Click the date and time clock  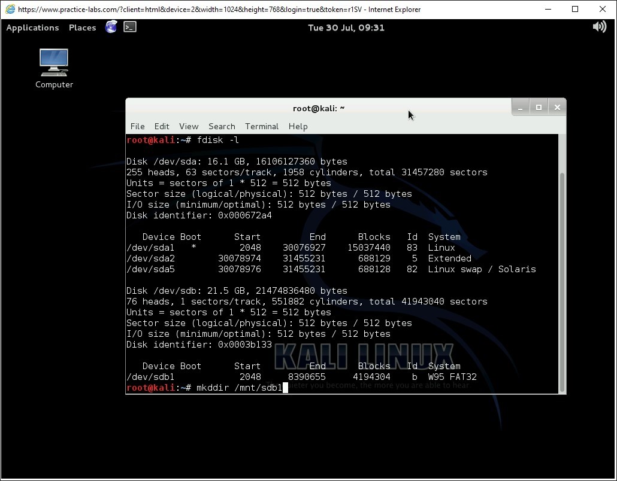(x=346, y=28)
